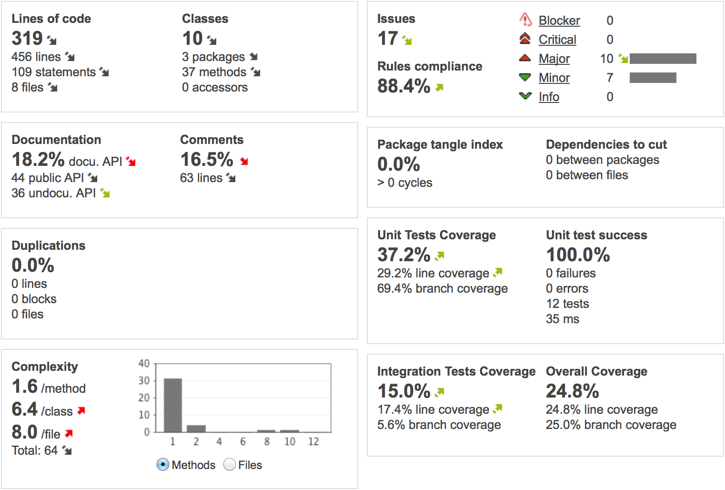Viewport: 725px width, 490px height.
Task: Click the trend arrow beside Rules compliance 88.4%
Action: tap(439, 87)
